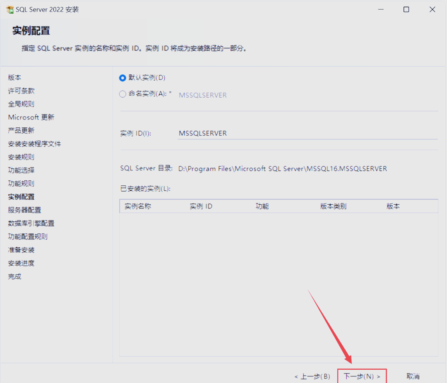Click the 实例 ID(I) input field
This screenshot has height=383, width=447.
(x=308, y=133)
